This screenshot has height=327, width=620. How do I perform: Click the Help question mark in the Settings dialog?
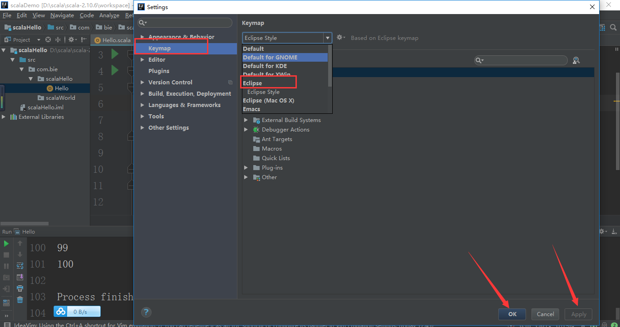click(x=146, y=312)
